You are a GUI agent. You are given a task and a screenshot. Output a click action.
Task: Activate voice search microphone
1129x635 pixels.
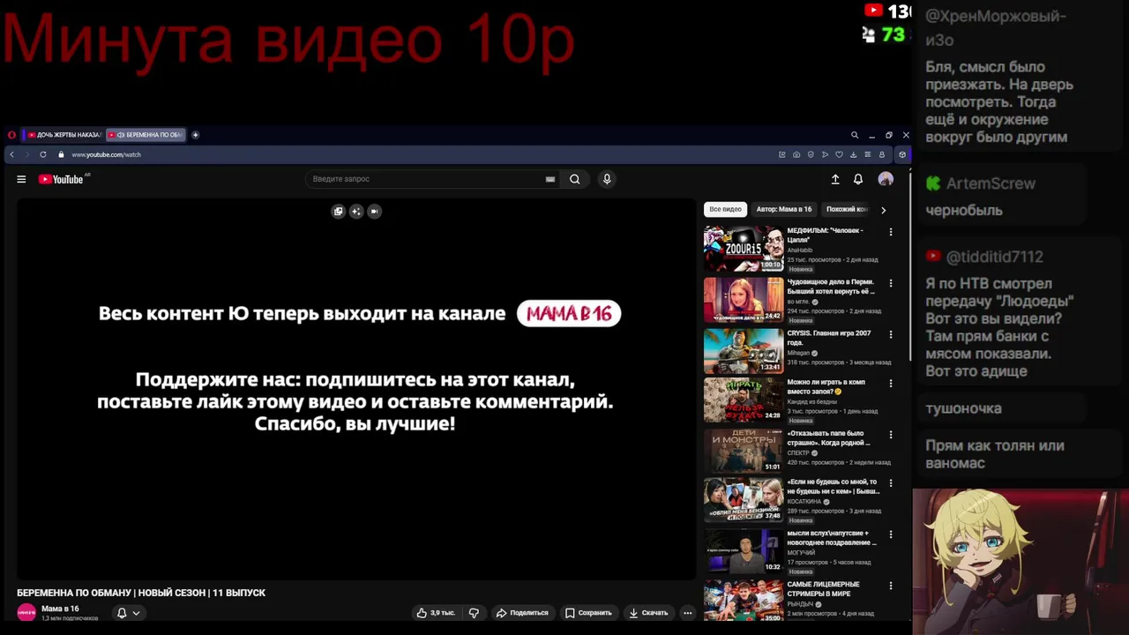607,179
